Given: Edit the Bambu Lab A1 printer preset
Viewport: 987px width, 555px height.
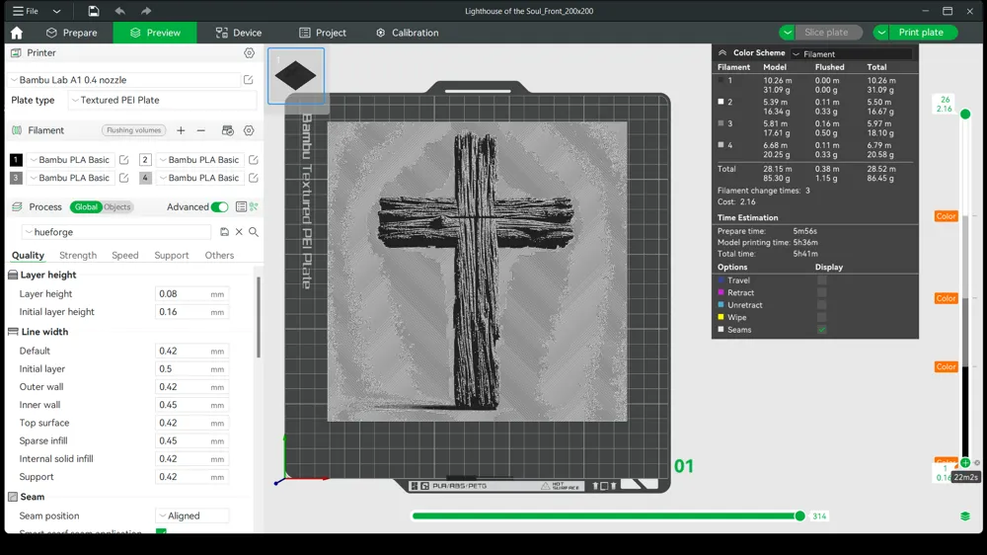Looking at the screenshot, I should 248,80.
